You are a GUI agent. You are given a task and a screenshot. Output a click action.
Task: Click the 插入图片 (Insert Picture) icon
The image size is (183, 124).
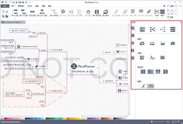(x=106, y=12)
